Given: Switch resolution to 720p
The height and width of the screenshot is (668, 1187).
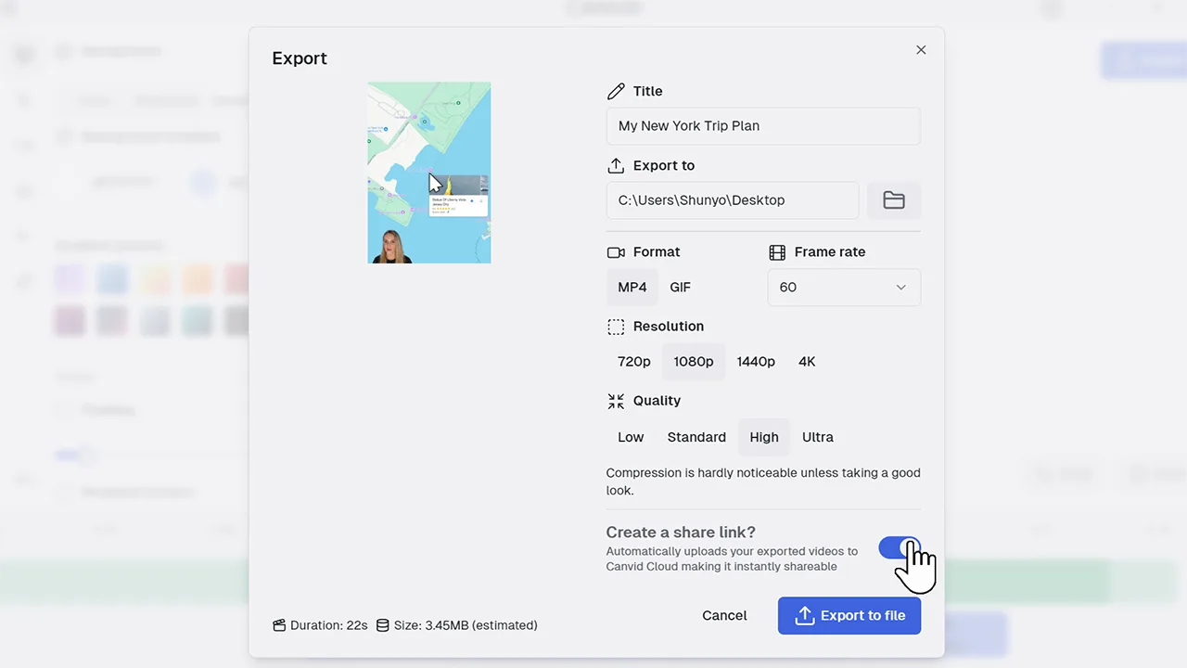Looking at the screenshot, I should tap(634, 361).
